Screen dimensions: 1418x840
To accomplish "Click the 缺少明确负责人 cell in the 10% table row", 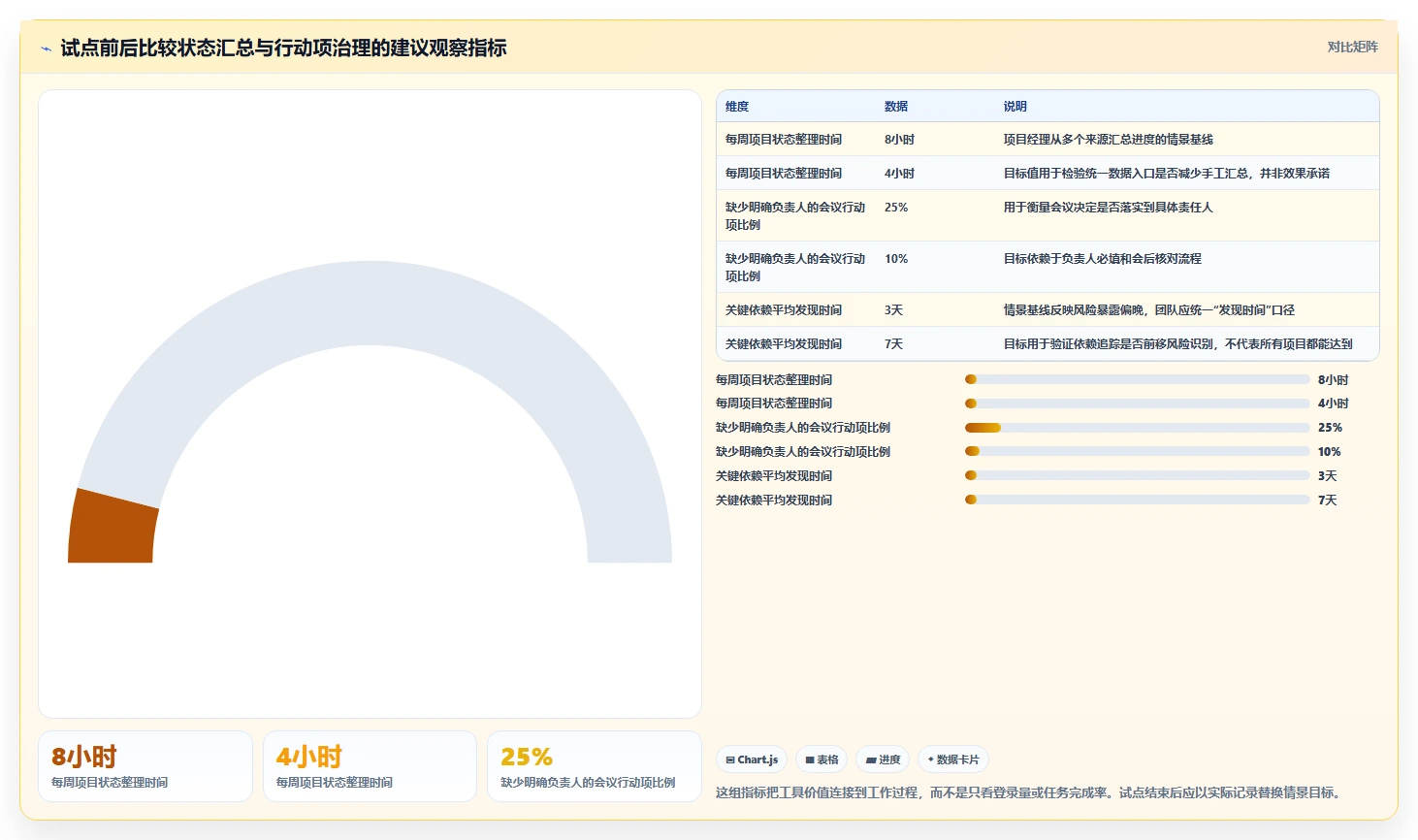I will click(x=795, y=267).
